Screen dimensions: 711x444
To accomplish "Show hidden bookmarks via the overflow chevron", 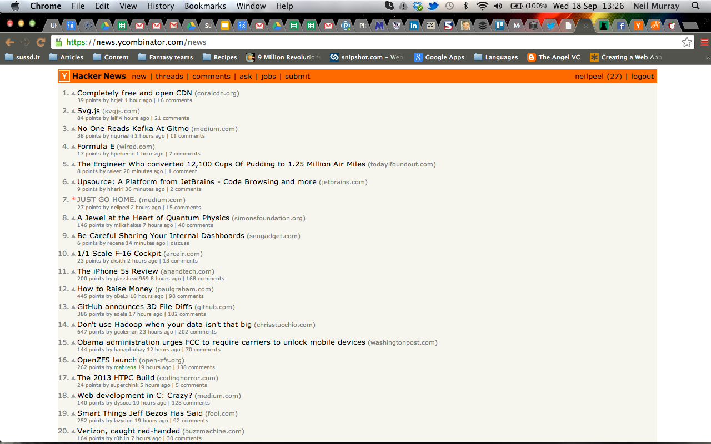I will click(x=707, y=57).
